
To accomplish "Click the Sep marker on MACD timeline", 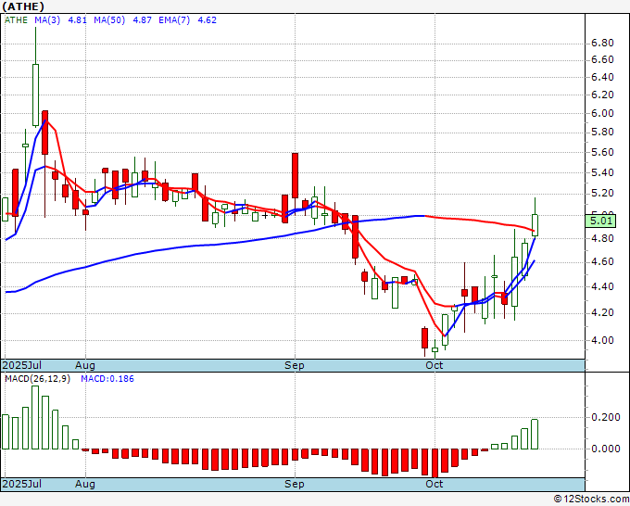I will 295,484.
